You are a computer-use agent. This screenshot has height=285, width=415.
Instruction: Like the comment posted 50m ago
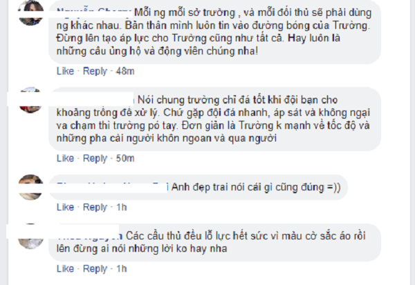click(x=65, y=158)
